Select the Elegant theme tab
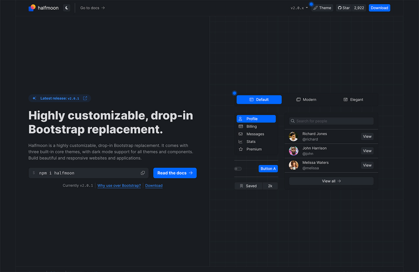 tap(353, 100)
